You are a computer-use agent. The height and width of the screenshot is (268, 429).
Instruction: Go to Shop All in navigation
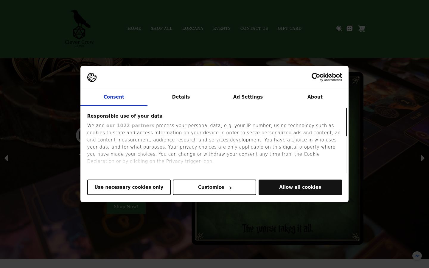point(161,29)
